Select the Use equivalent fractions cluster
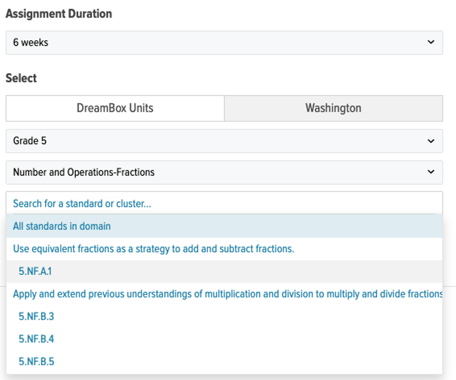The width and height of the screenshot is (456, 380). point(153,249)
